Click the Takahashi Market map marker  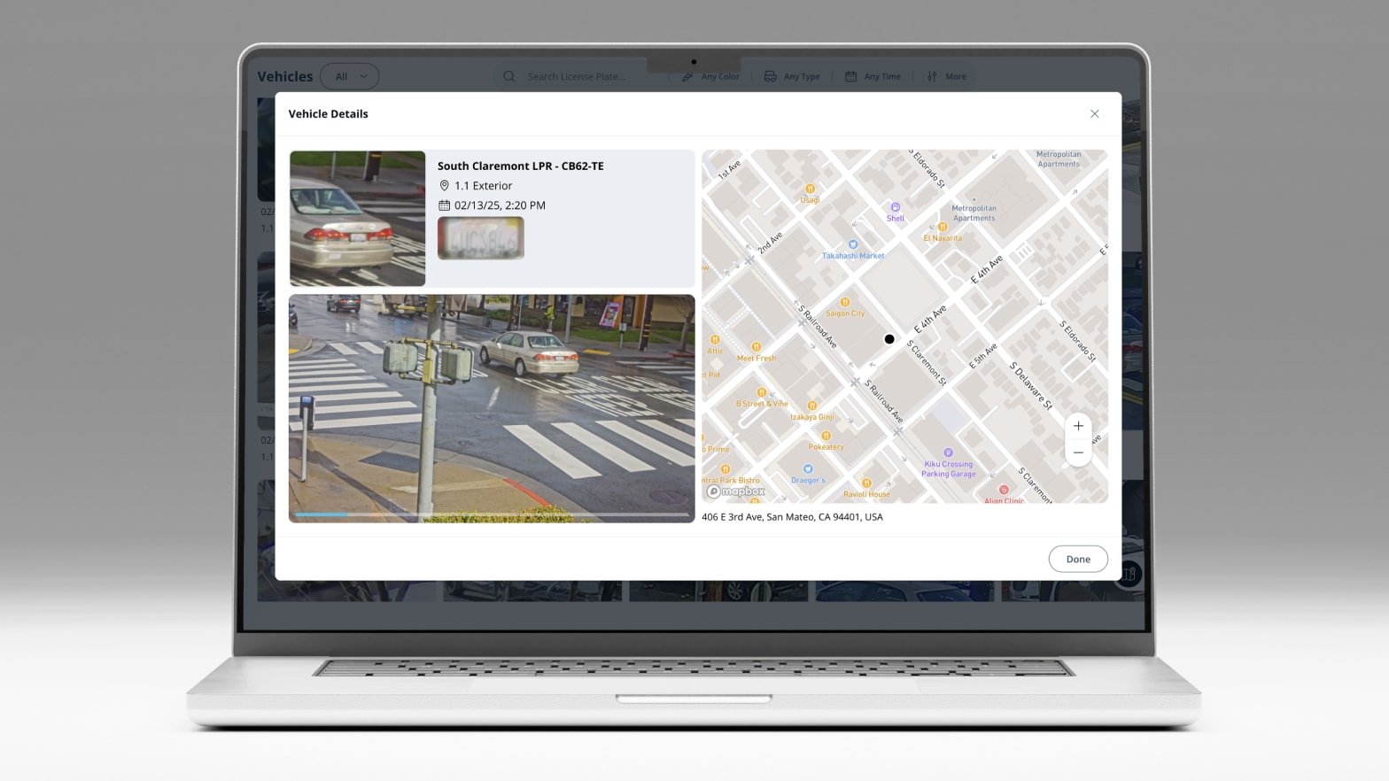click(x=853, y=244)
